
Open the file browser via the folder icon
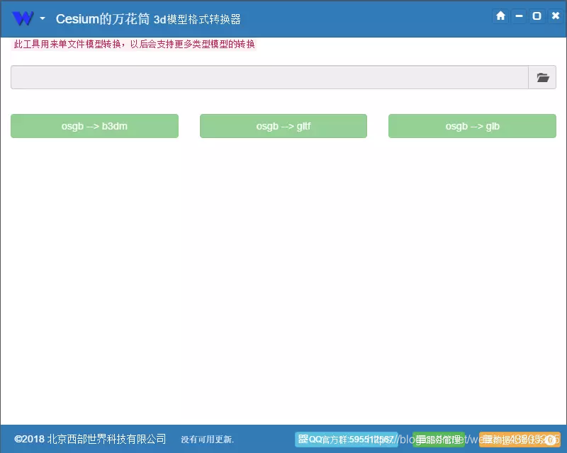pyautogui.click(x=542, y=77)
